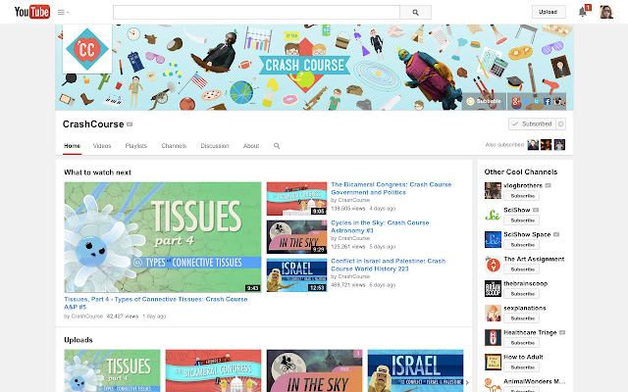Switch to the About tab
The image size is (628, 392).
pos(251,146)
